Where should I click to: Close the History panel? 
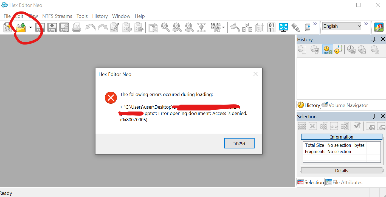[x=383, y=39]
